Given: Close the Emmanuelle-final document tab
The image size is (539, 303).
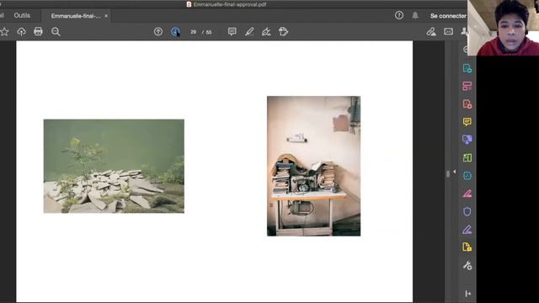Looking at the screenshot, I should coord(106,16).
